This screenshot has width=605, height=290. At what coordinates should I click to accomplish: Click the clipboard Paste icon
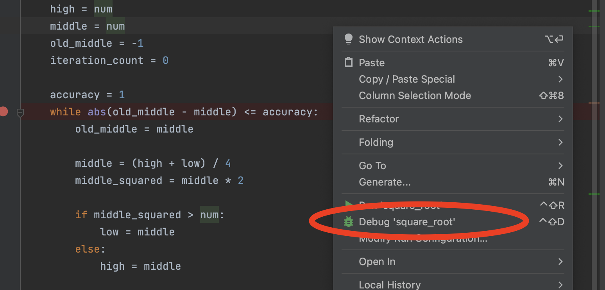click(348, 62)
